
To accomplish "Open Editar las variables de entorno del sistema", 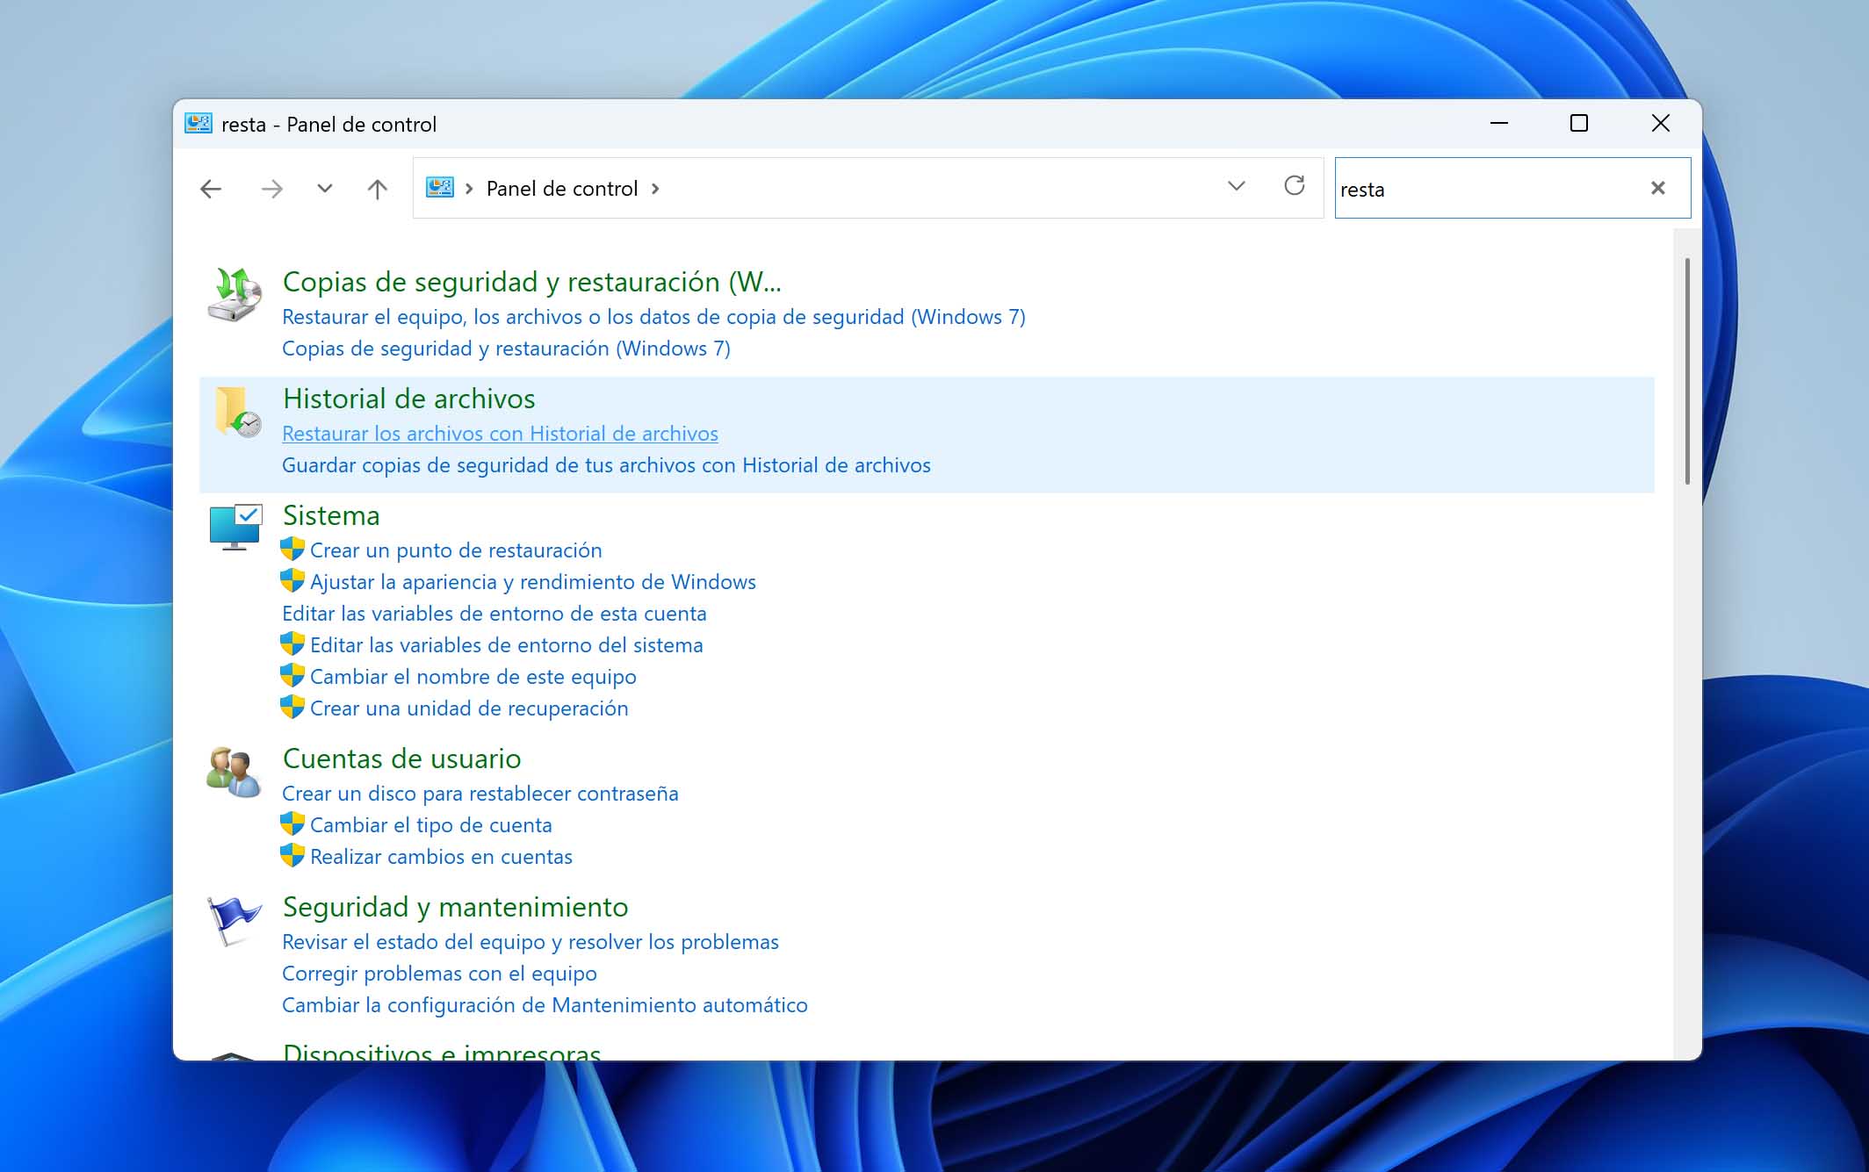I will coord(507,645).
